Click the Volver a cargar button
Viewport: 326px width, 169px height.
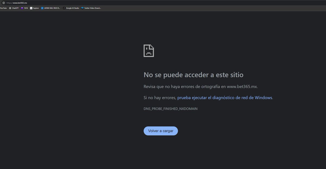tap(161, 131)
